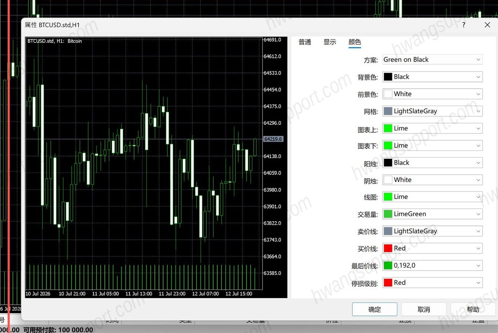498x333 pixels.
Task: Click the 64691.0 price axis label
Action: [272, 40]
